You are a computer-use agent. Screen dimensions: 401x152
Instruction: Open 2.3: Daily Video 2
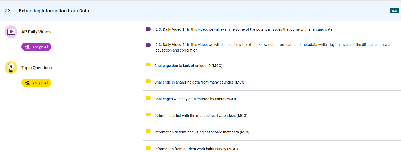[170, 45]
